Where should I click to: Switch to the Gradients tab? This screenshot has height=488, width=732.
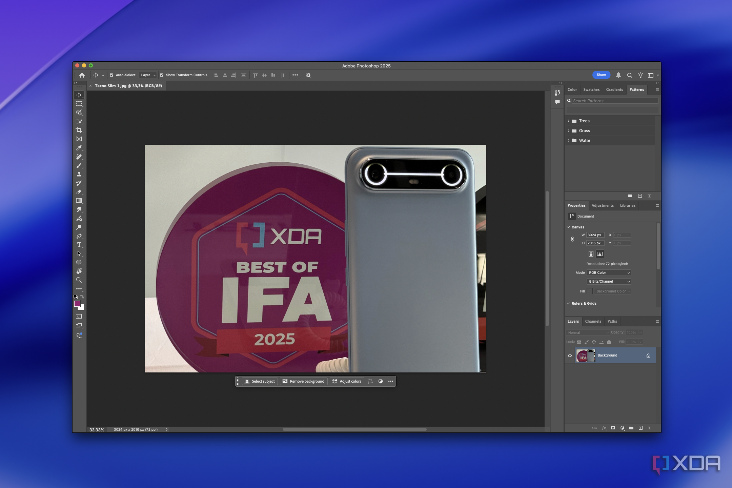tap(614, 90)
